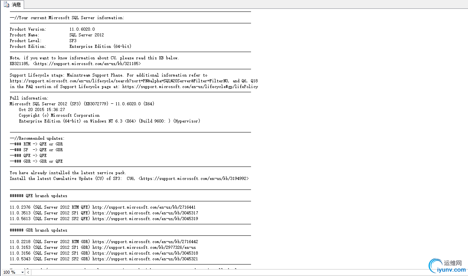Click the line 'GDR -> GDR or QFE'
Image resolution: width=468 pixels, height=276 pixels.
36,161
